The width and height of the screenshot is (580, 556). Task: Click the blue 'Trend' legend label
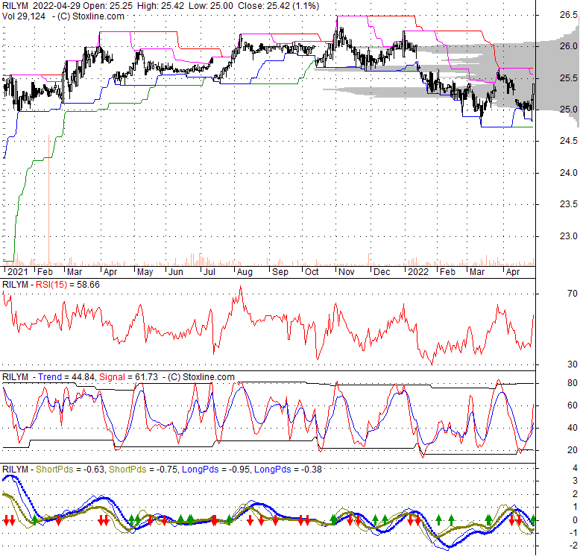tap(50, 377)
